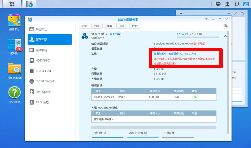
Task: Click 裝置 column header in disk info table
Action: pos(98,91)
